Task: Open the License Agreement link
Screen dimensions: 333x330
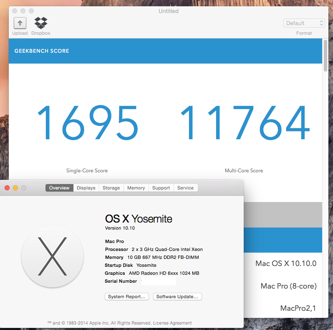Action: (x=172, y=323)
